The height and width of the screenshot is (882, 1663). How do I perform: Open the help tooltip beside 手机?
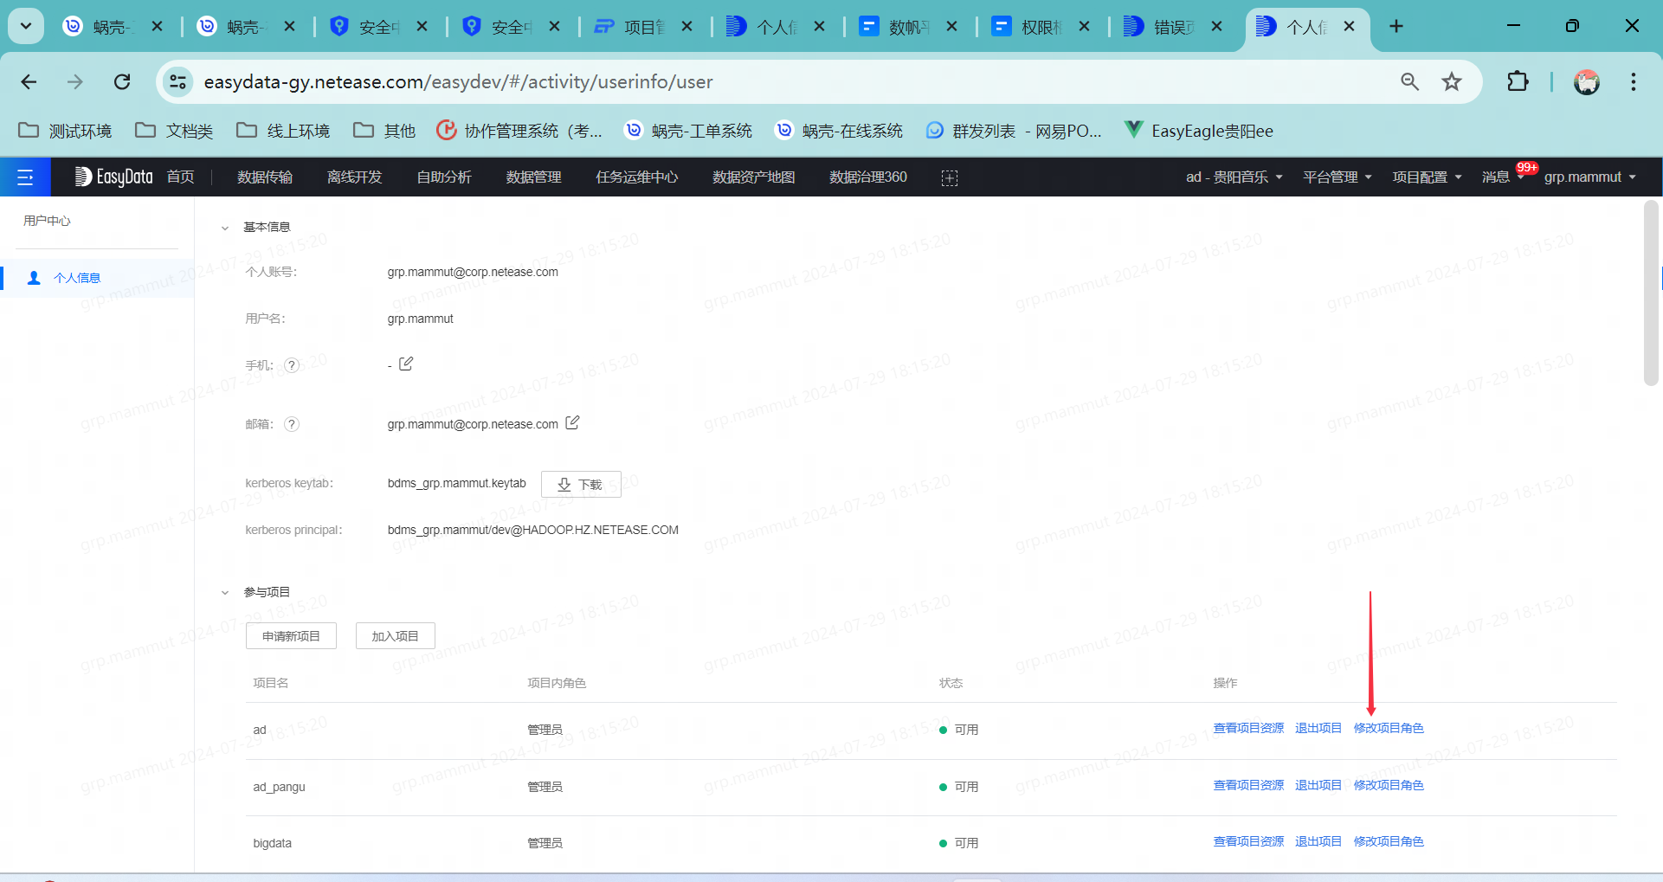click(292, 365)
